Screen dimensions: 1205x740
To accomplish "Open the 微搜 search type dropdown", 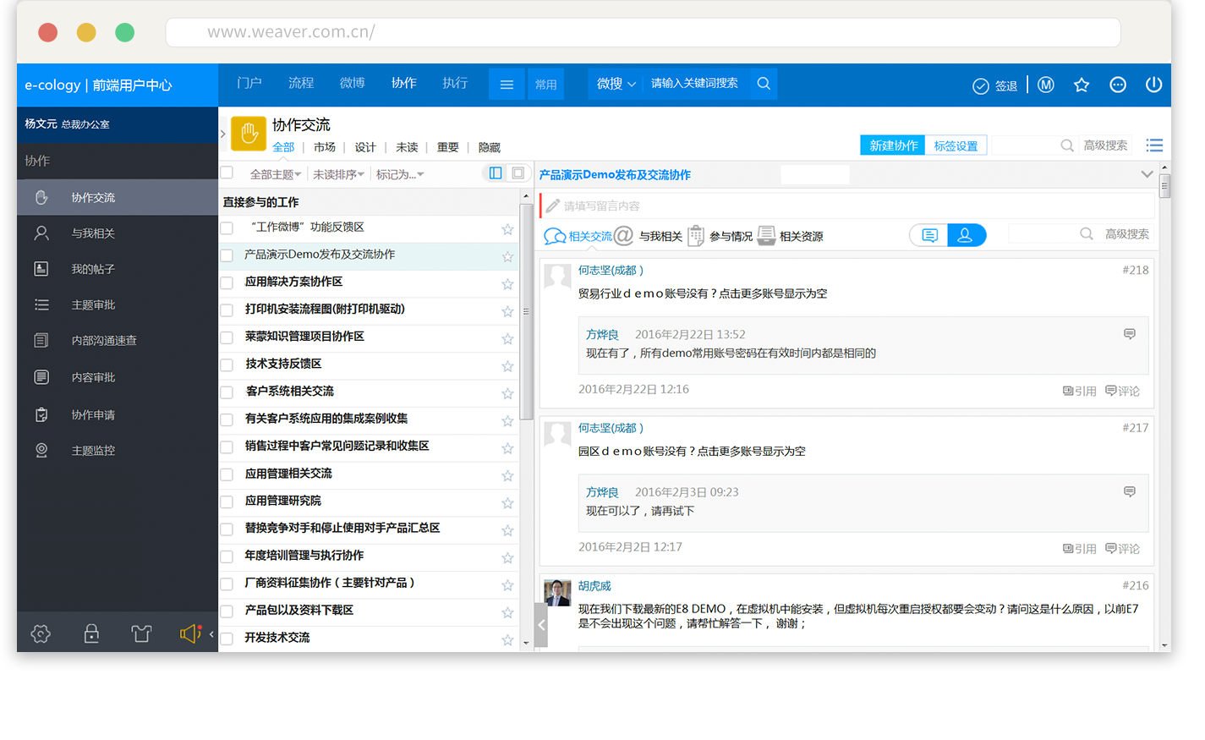I will click(x=616, y=84).
